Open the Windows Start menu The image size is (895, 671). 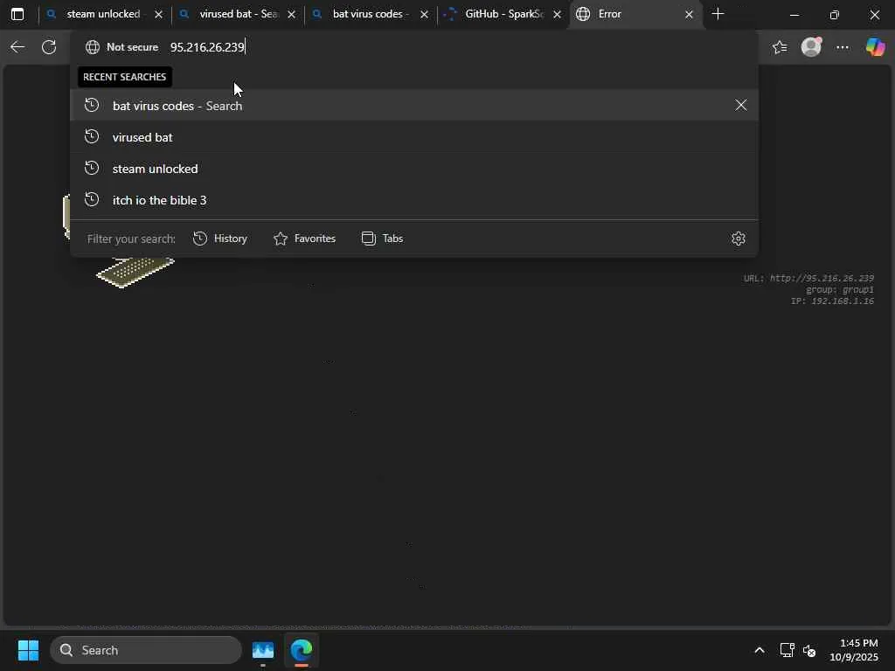pos(28,650)
